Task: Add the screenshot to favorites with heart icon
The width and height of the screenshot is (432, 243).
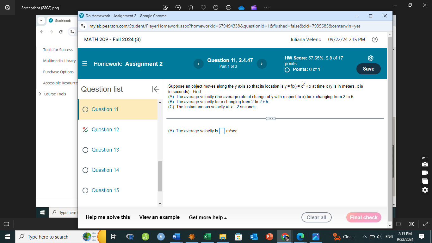Action: (x=203, y=8)
